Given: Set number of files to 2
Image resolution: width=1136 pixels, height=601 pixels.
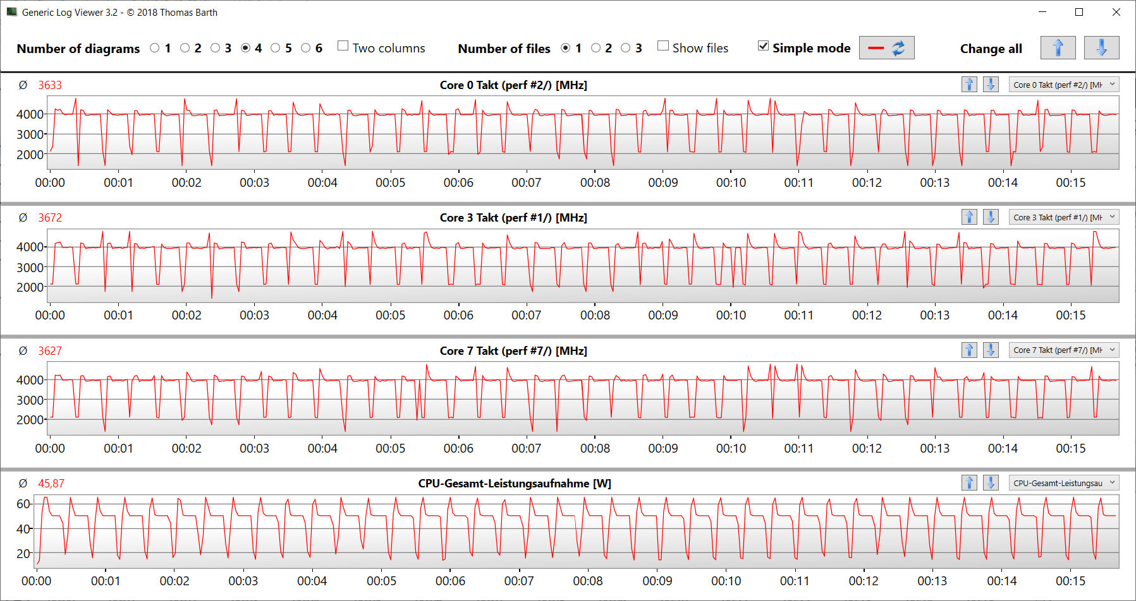Looking at the screenshot, I should (x=595, y=48).
